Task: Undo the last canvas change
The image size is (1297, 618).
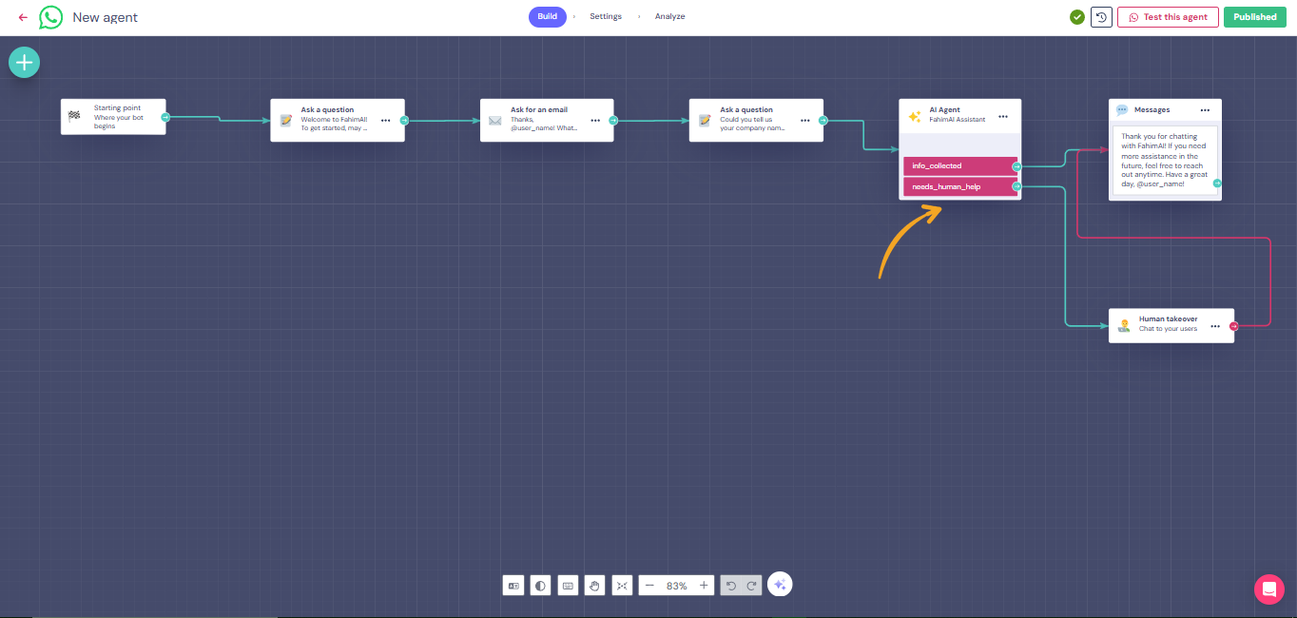Action: coord(730,586)
